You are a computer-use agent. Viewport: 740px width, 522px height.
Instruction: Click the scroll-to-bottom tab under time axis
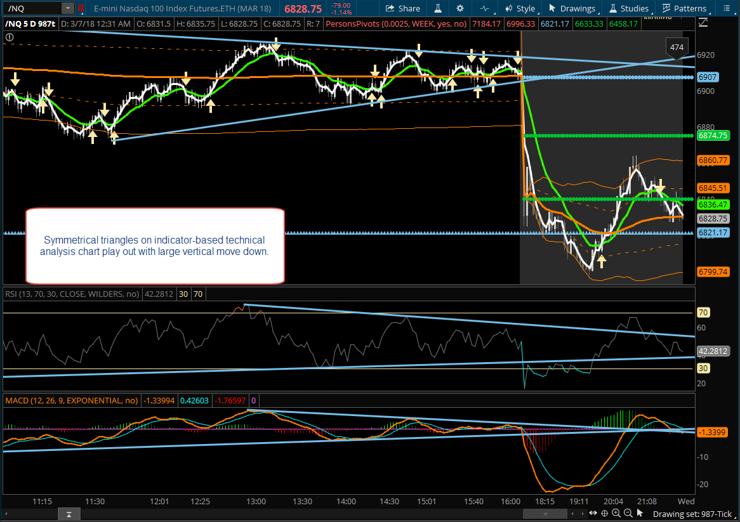[x=69, y=514]
